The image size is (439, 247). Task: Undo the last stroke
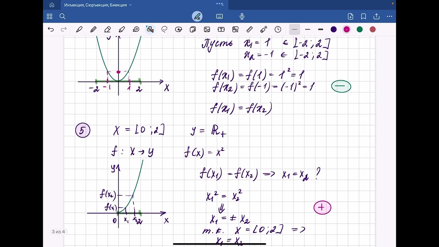(51, 30)
